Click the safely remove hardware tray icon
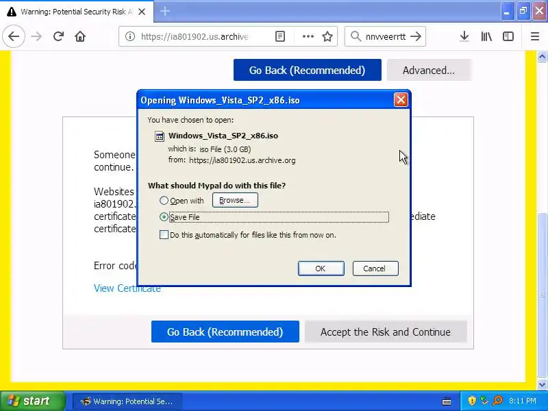Viewport: 548px width, 411px height. [x=484, y=401]
